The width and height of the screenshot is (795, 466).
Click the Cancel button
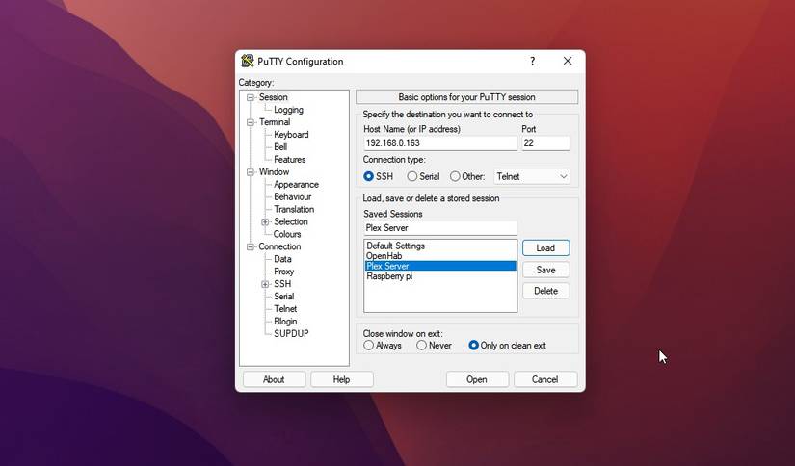[x=545, y=379]
